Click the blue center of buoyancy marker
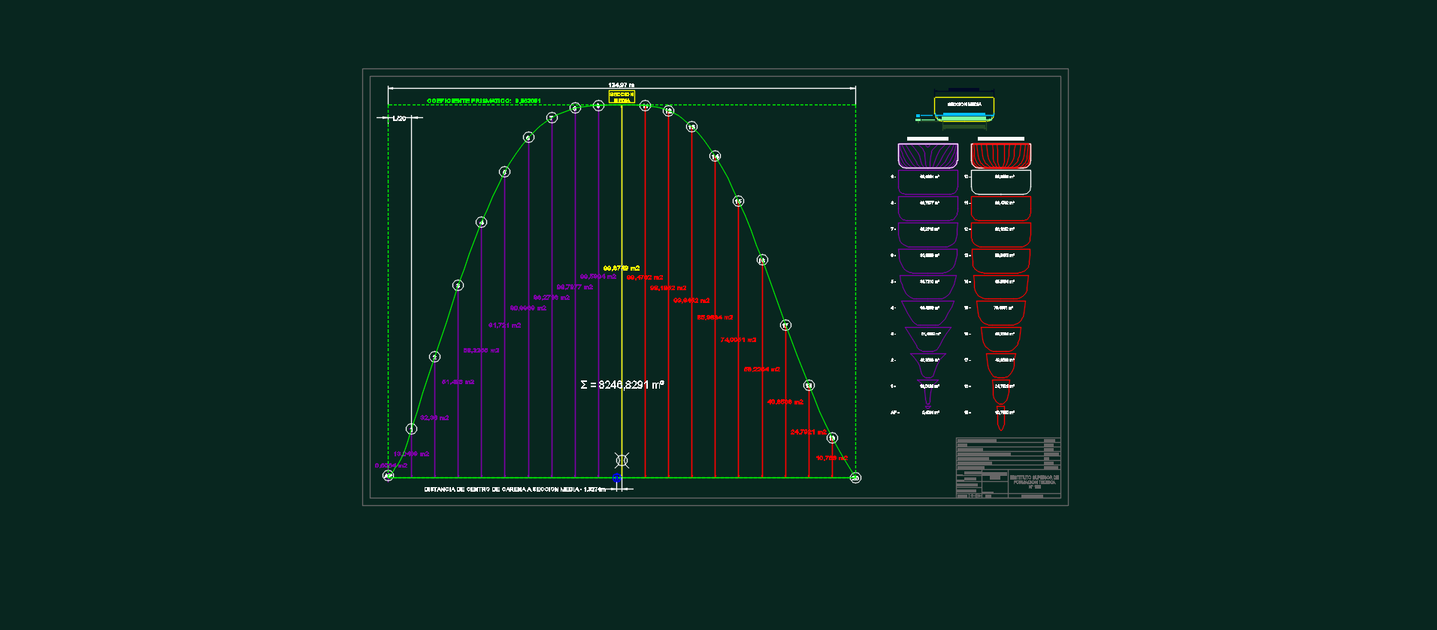Screen dimensions: 1437x630 point(617,477)
